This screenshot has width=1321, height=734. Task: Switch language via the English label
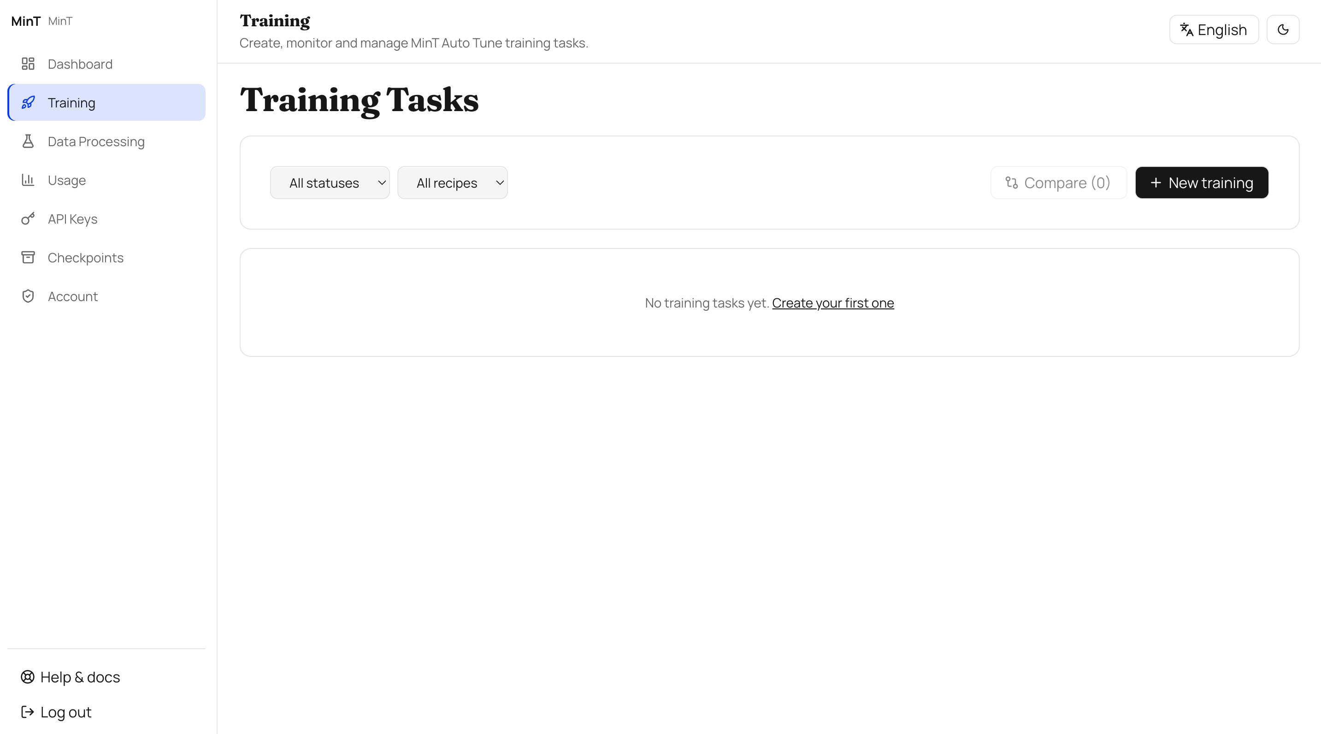[x=1222, y=30]
